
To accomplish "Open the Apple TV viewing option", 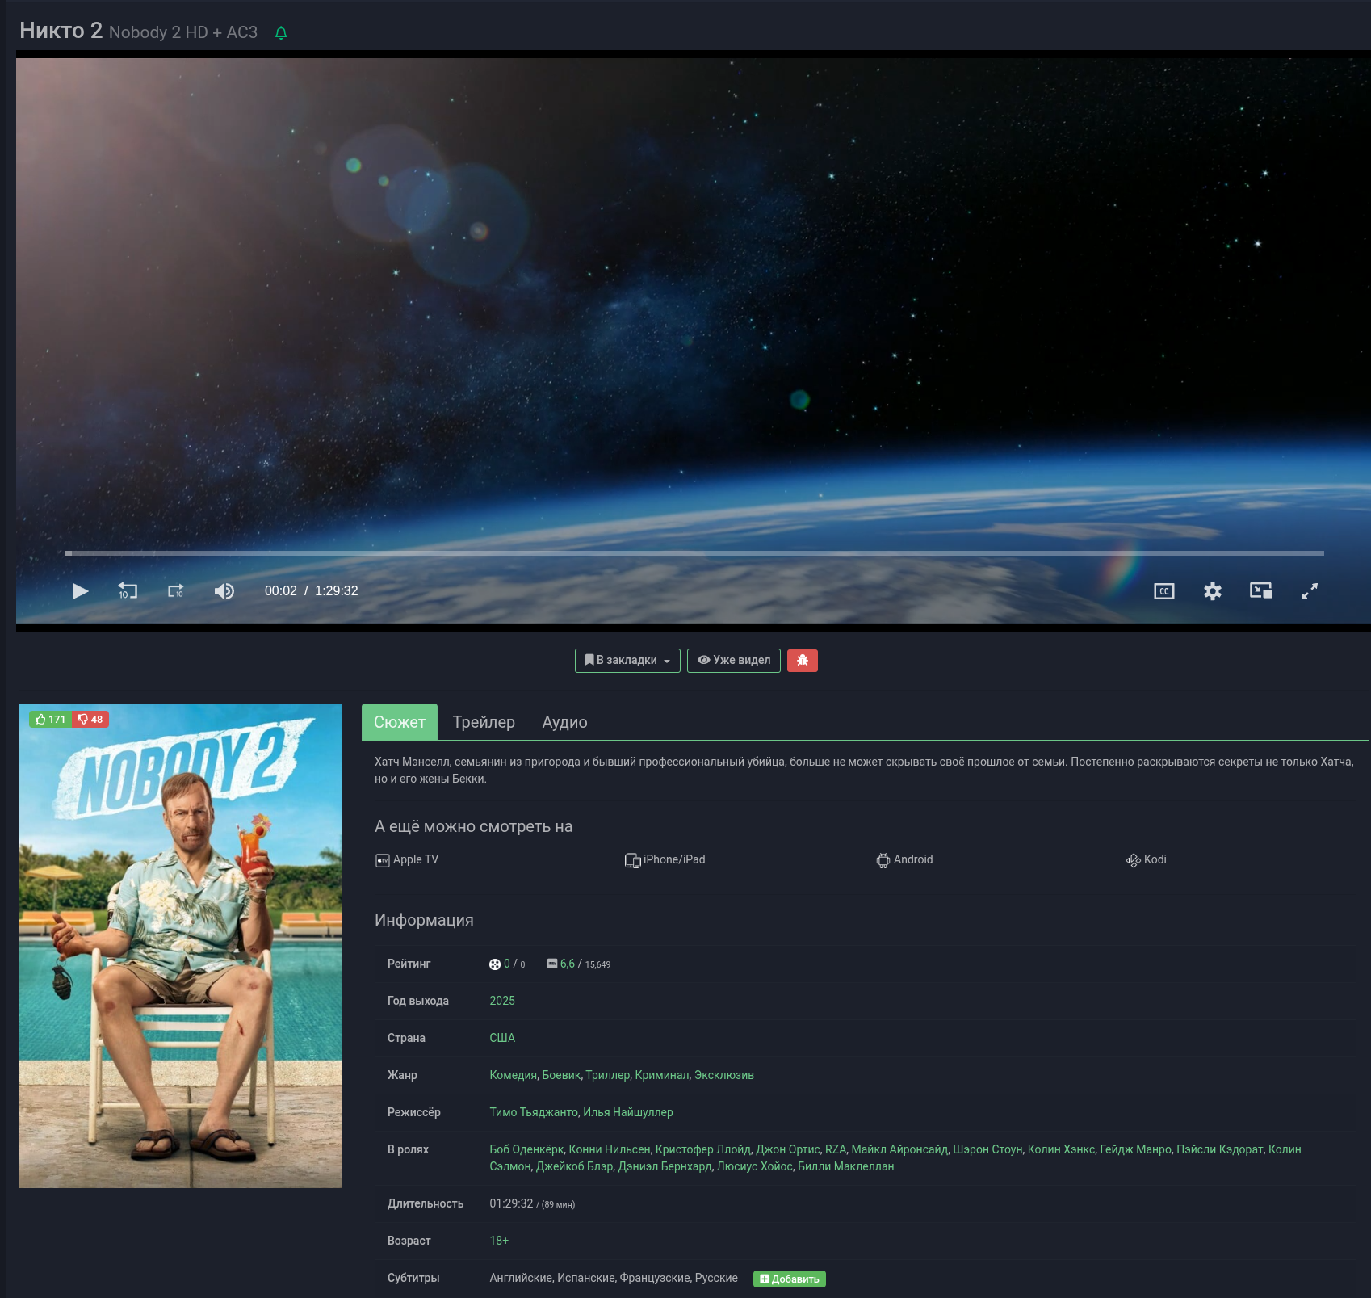I will click(x=407, y=859).
